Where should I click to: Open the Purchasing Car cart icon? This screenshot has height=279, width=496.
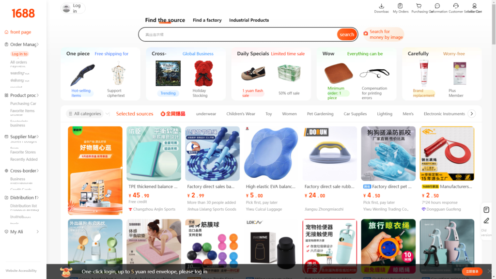(x=418, y=6)
